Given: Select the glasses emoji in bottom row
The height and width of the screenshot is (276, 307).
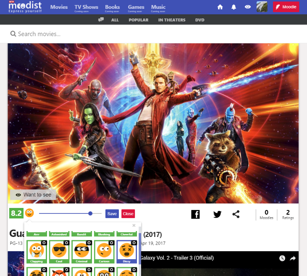Looking at the screenshot, I should (104, 272).
